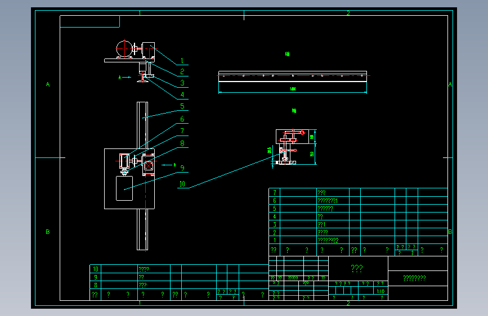Select balloon callout number 6

(182, 119)
